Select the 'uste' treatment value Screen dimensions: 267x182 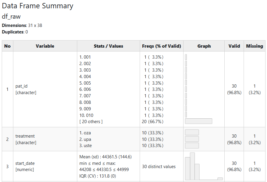88,146
